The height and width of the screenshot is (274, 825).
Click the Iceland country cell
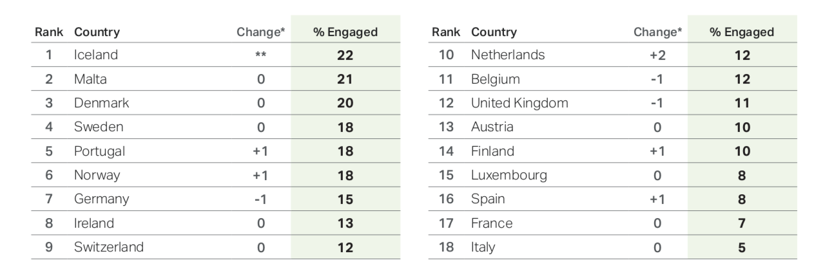(96, 55)
